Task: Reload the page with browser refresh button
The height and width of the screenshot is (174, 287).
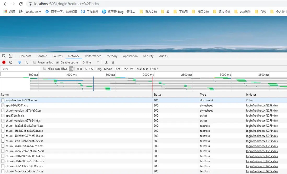Action: (21, 4)
